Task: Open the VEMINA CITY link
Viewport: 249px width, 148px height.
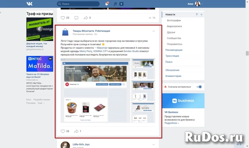Action: point(100,51)
